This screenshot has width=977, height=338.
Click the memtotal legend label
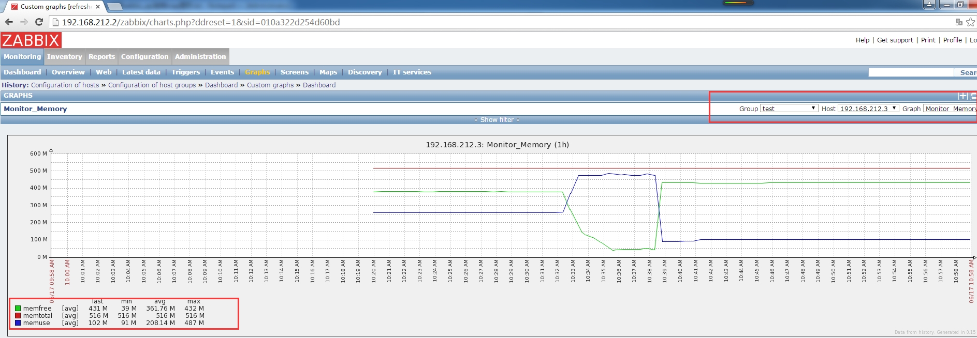click(38, 316)
